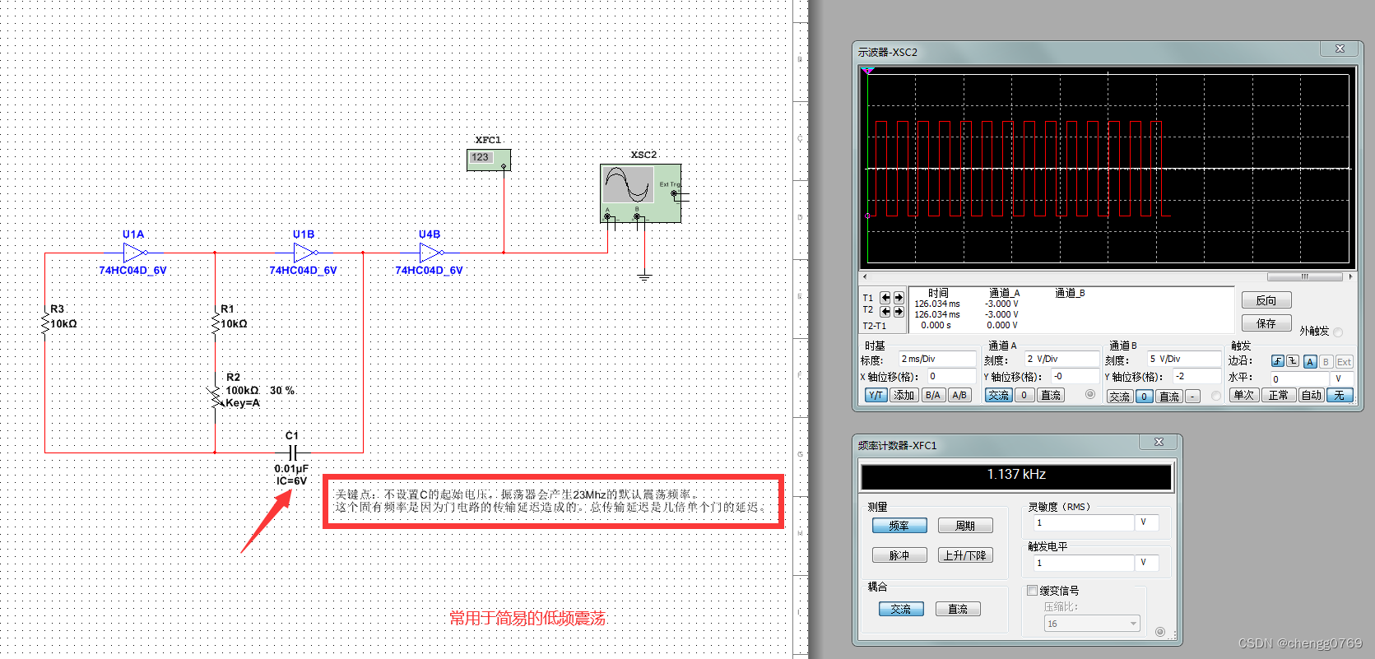Viewport: 1375px width, 659px height.
Task: Select the U1A inverter gate symbol
Action: (134, 253)
